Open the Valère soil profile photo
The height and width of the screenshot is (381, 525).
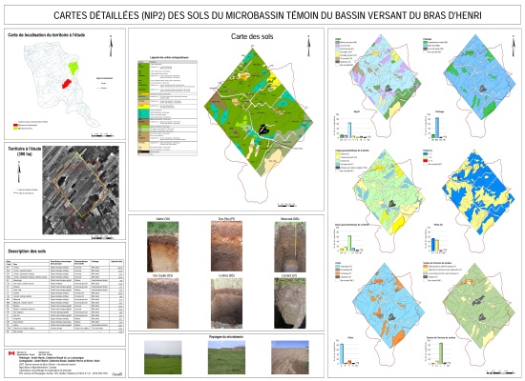(x=162, y=247)
